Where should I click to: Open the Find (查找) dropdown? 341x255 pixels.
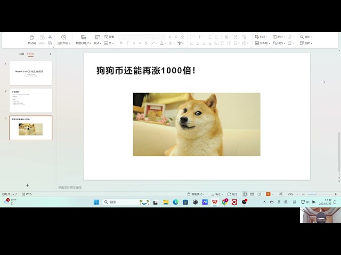tap(306, 37)
